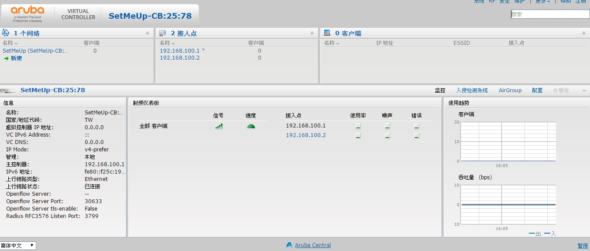The height and width of the screenshot is (251, 590).
Task: Open the AirGroup tab
Action: pos(510,90)
